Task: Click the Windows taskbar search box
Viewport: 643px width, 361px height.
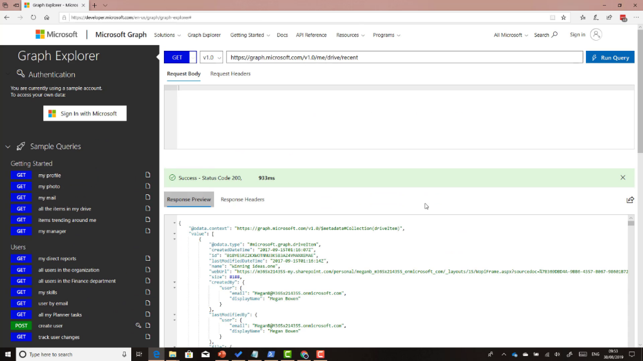Action: pos(74,355)
